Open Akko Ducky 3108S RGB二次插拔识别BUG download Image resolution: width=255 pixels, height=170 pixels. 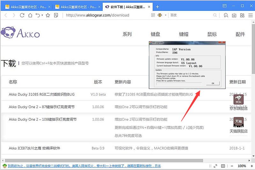click(42, 94)
